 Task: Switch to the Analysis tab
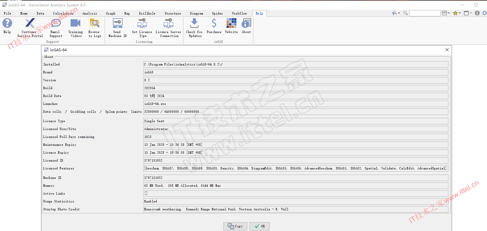click(90, 13)
